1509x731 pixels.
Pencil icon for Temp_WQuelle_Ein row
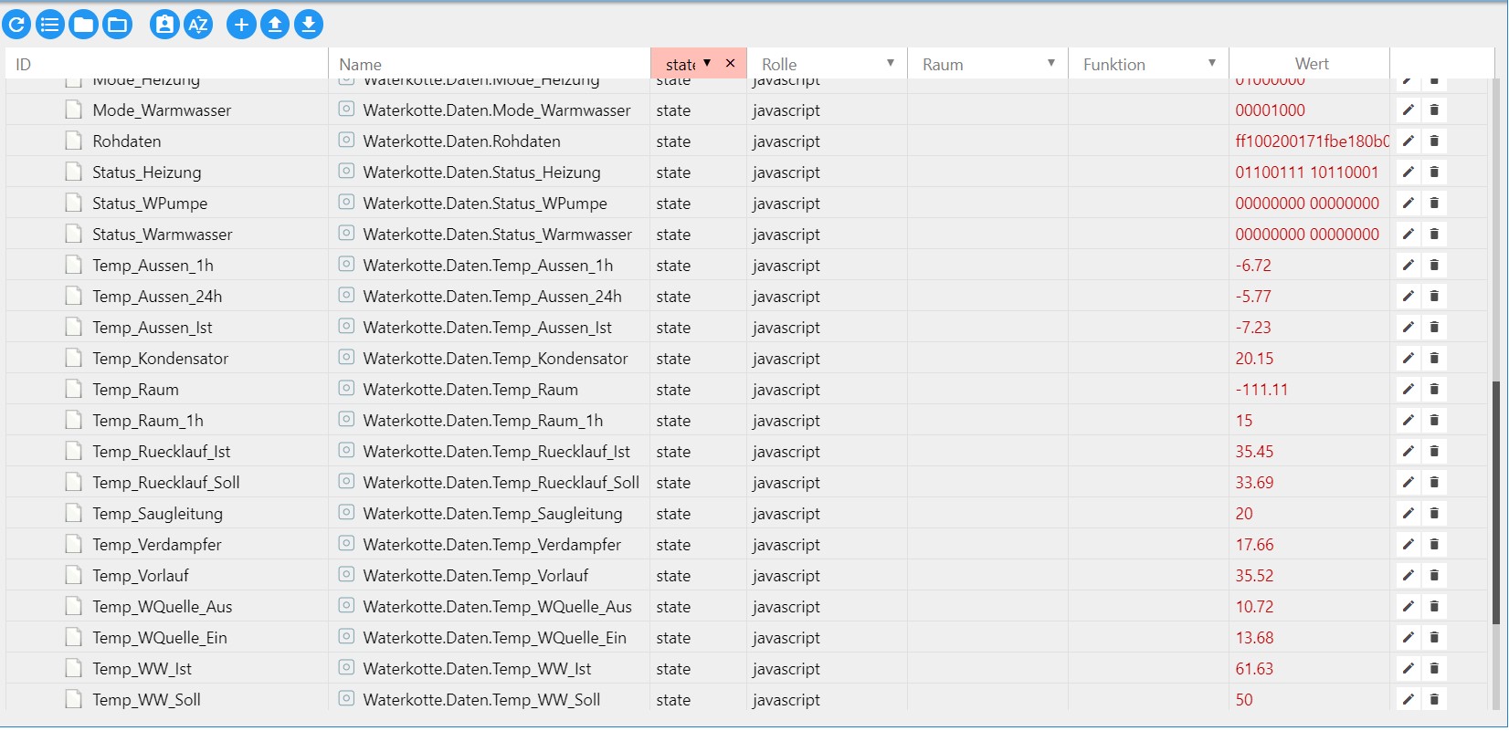1409,638
